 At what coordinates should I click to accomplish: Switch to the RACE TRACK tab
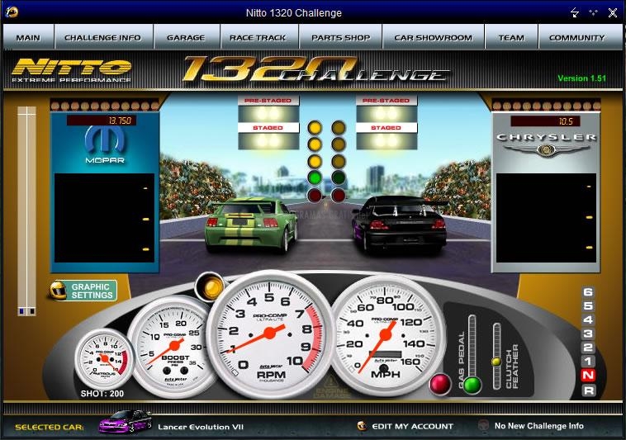point(258,37)
